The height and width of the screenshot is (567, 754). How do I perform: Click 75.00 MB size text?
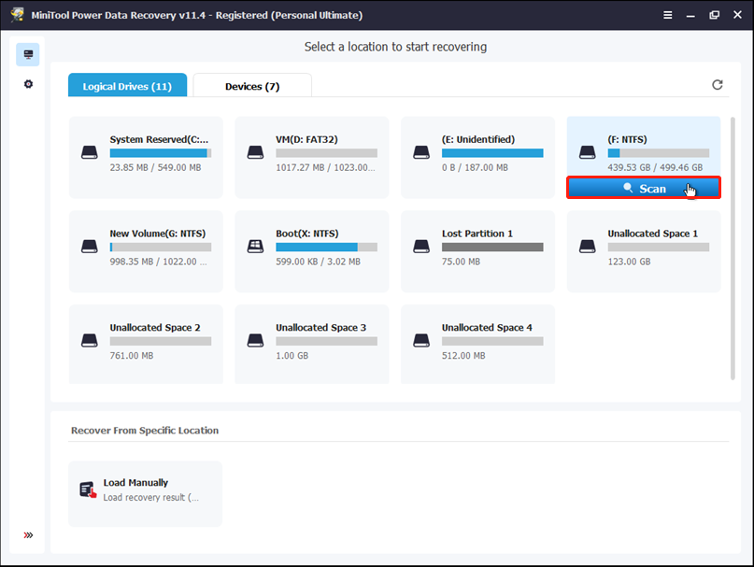(461, 262)
